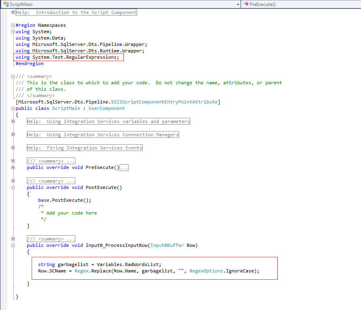361x310 pixels.
Task: Expand the Help: Introduction to the Script Component region
Action: point(13,12)
